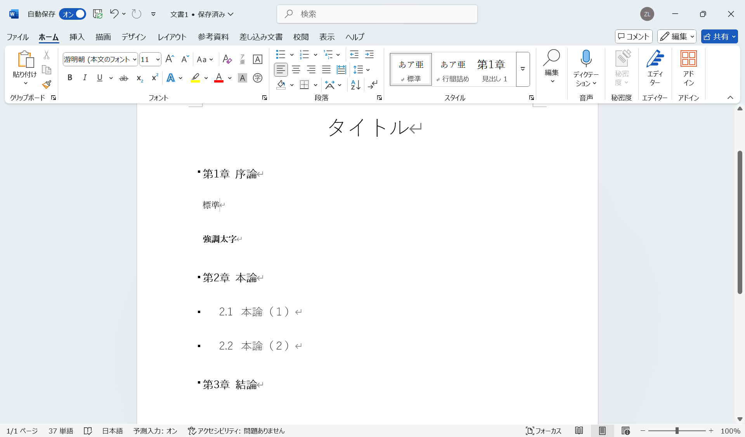Show paragraph editing marks
Viewport: 745px width, 437px height.
[373, 85]
